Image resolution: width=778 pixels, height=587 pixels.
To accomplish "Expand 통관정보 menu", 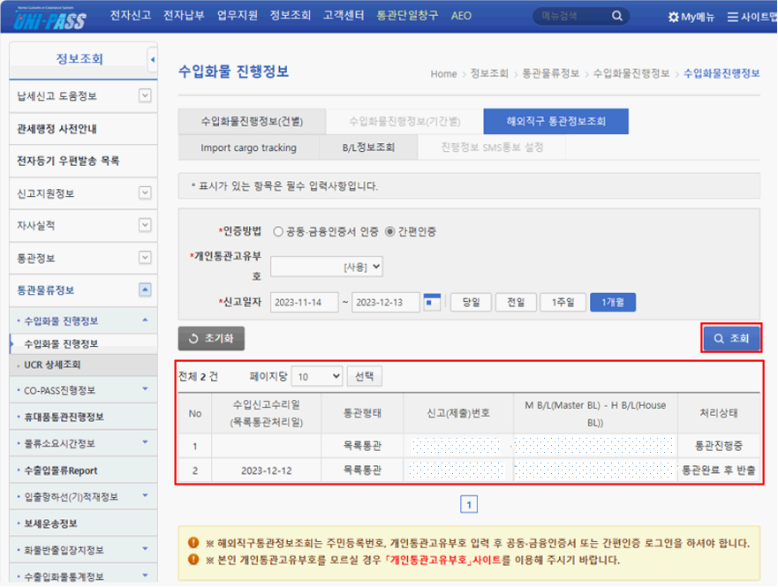I will pyautogui.click(x=145, y=258).
